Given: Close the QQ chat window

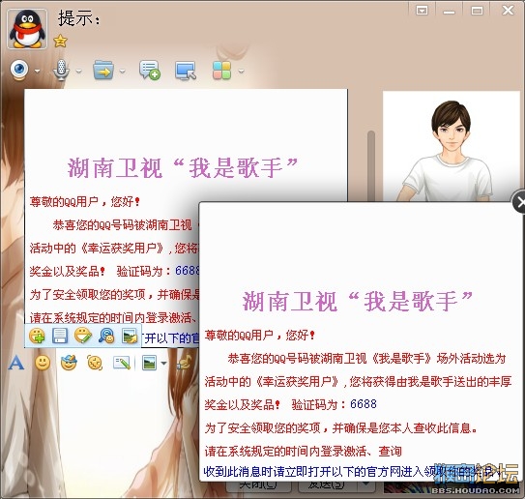Looking at the screenshot, I should 508,10.
